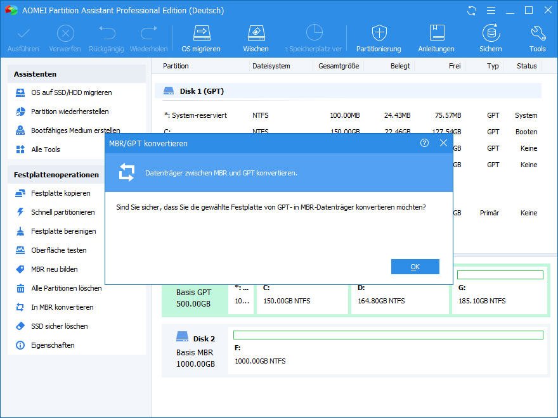Click the Dateisystem column header

pyautogui.click(x=271, y=66)
